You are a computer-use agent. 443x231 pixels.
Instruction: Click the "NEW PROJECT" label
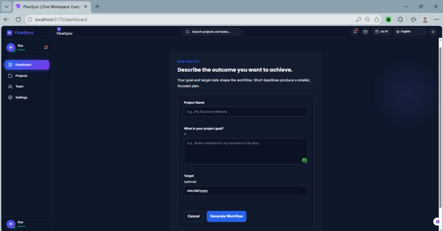click(189, 61)
